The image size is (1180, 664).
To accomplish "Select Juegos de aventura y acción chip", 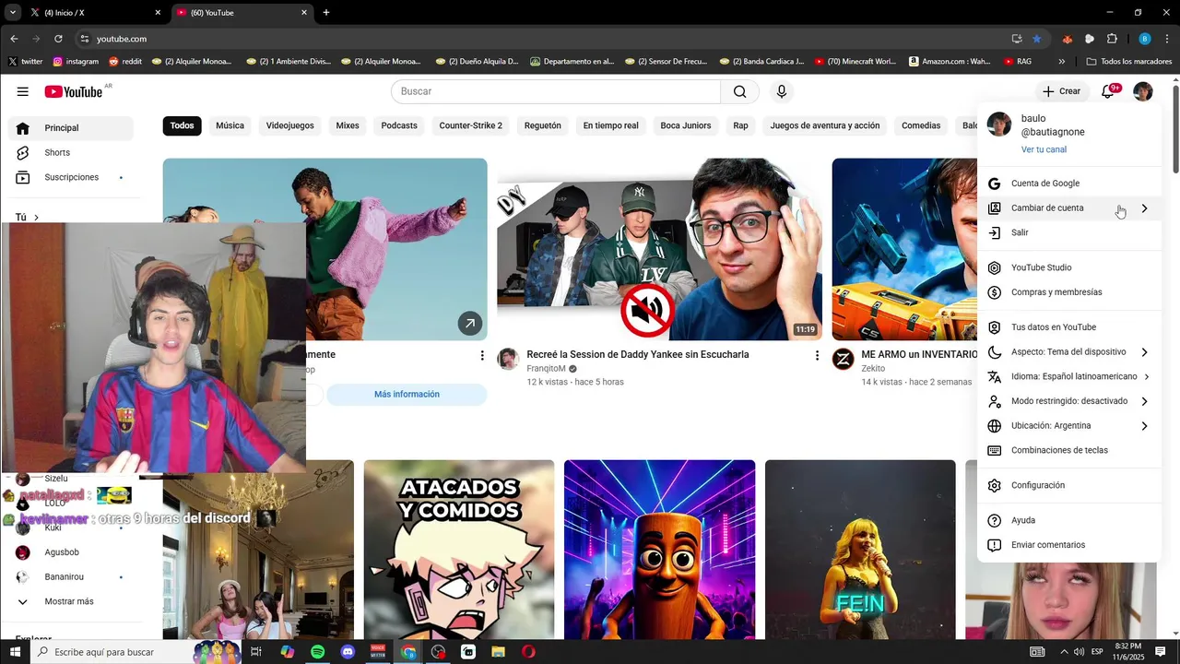I will [824, 125].
